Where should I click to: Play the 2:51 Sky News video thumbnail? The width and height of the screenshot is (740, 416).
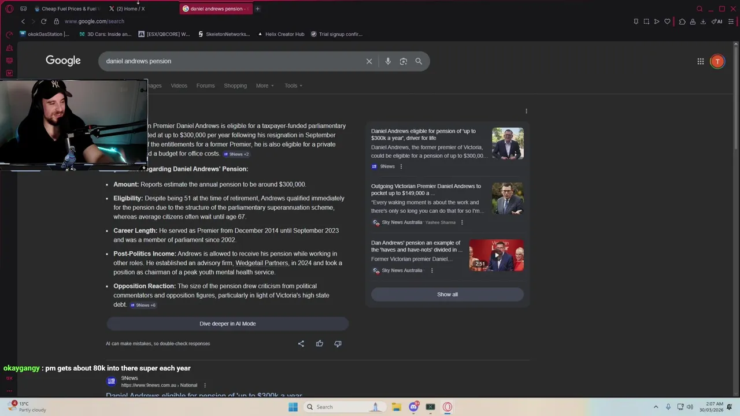coord(496,255)
